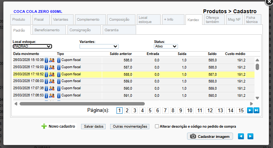Open the Status Ativo dropdown

point(166,46)
